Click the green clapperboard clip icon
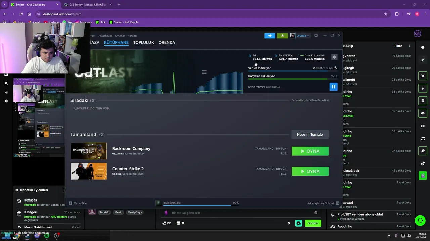Viewport: 430px width, 241px height. pos(423,175)
